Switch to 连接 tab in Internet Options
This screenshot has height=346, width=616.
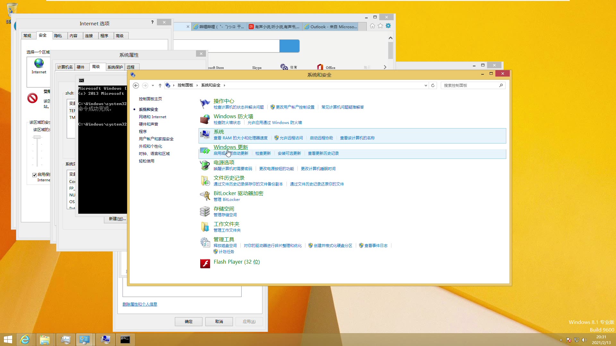89,36
